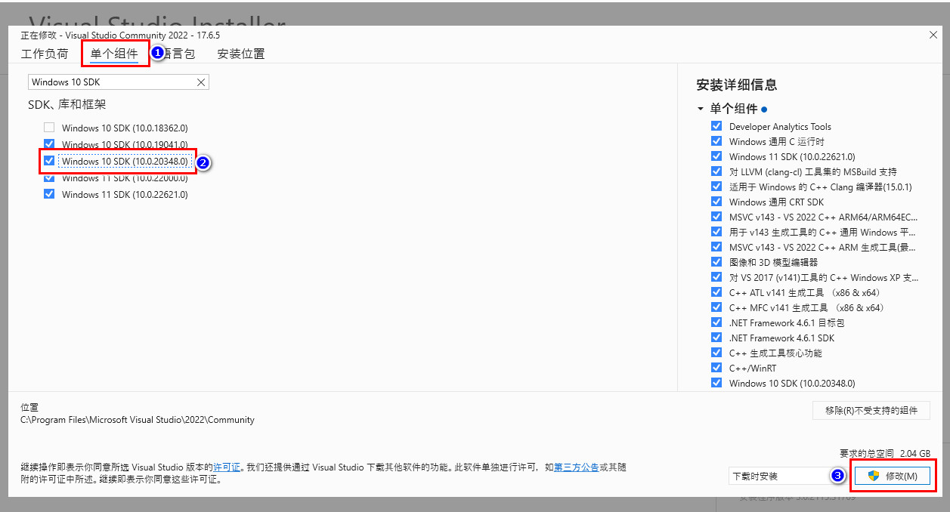Click the 安装详细信息 heading

coord(737,85)
